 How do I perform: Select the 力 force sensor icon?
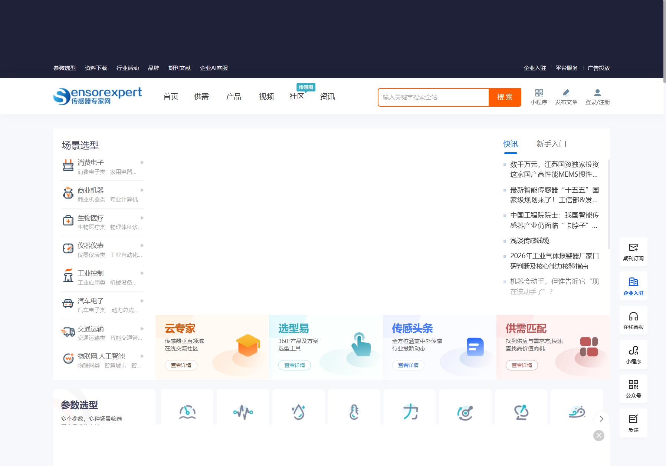point(410,412)
